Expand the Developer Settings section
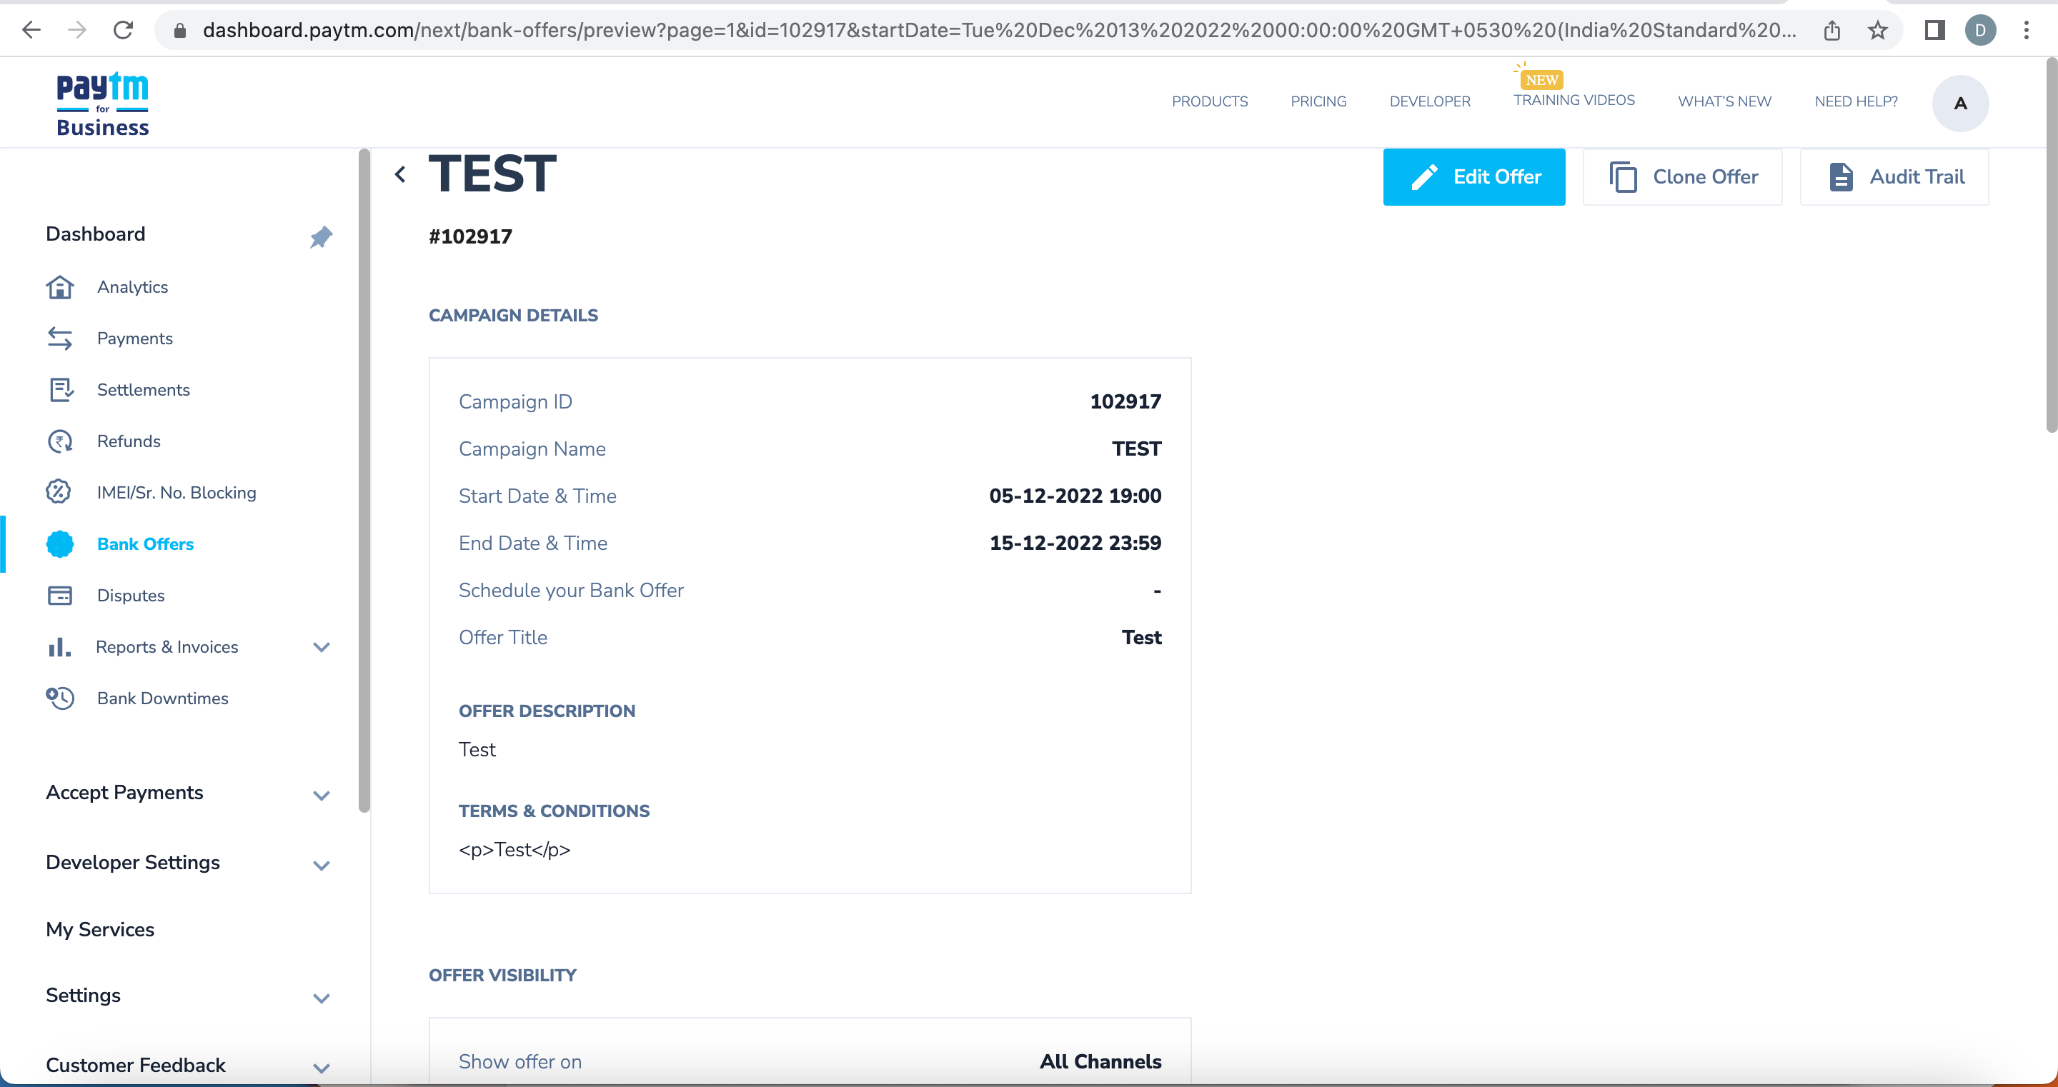 [x=321, y=865]
